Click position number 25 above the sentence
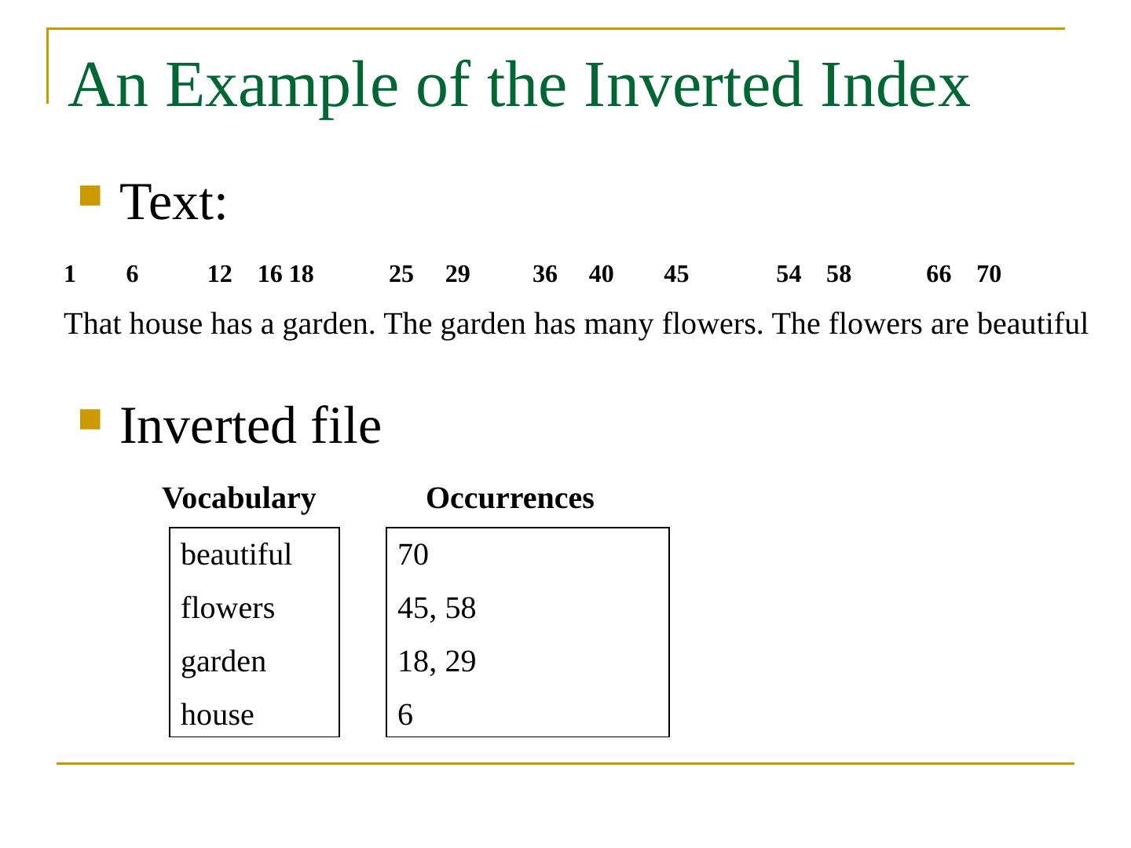This screenshot has height=848, width=1131. coord(401,274)
